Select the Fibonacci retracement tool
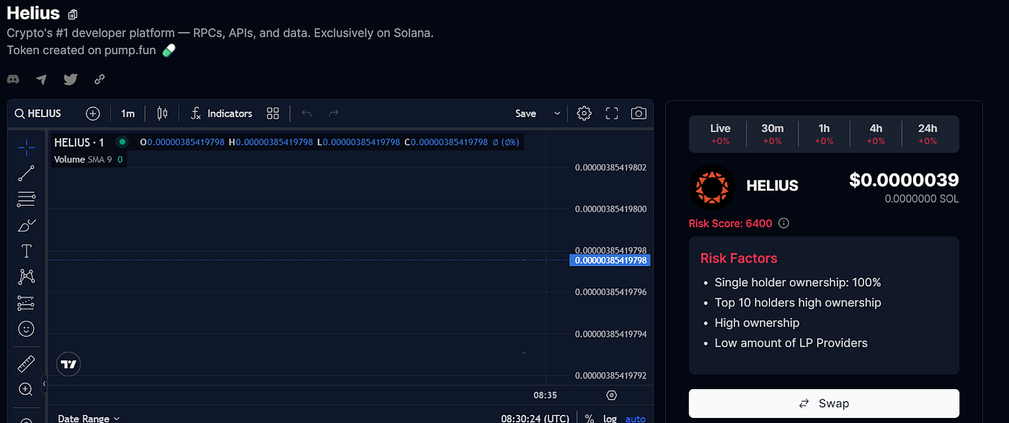This screenshot has height=423, width=1009. pyautogui.click(x=26, y=199)
